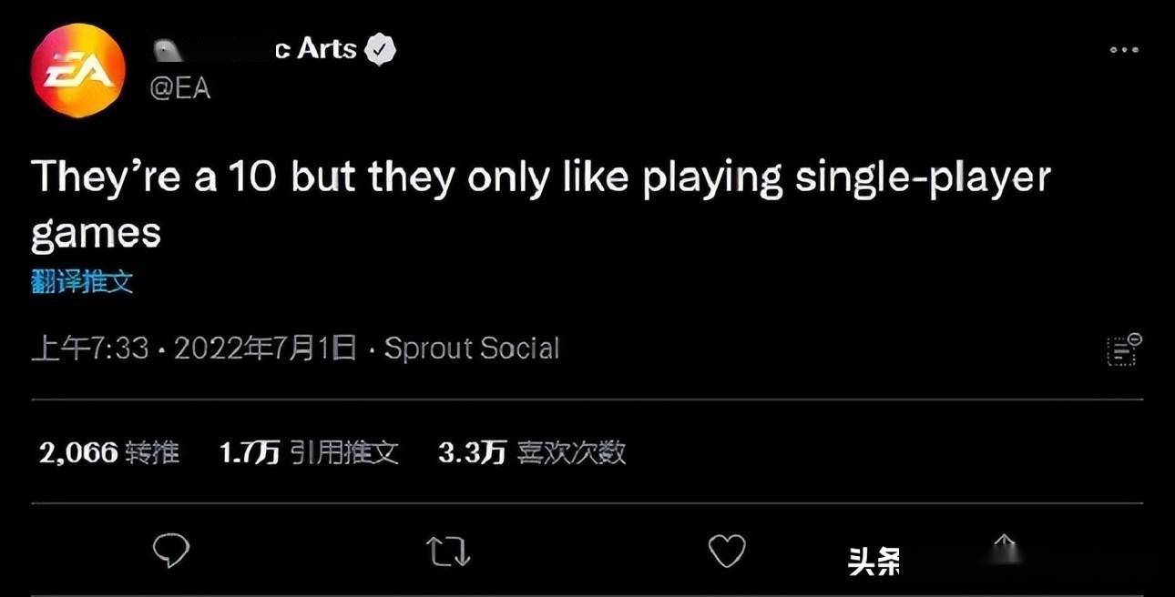This screenshot has width=1175, height=597.
Task: Click the 翻译推文 translate link
Action: (x=82, y=283)
